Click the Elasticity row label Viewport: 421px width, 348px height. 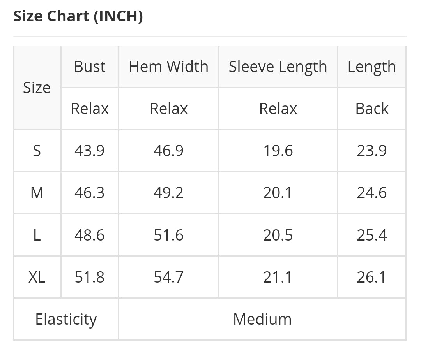[x=66, y=319]
